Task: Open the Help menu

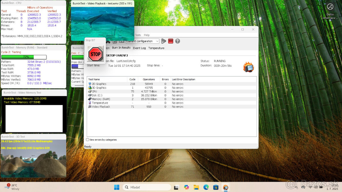Action: click(x=146, y=35)
